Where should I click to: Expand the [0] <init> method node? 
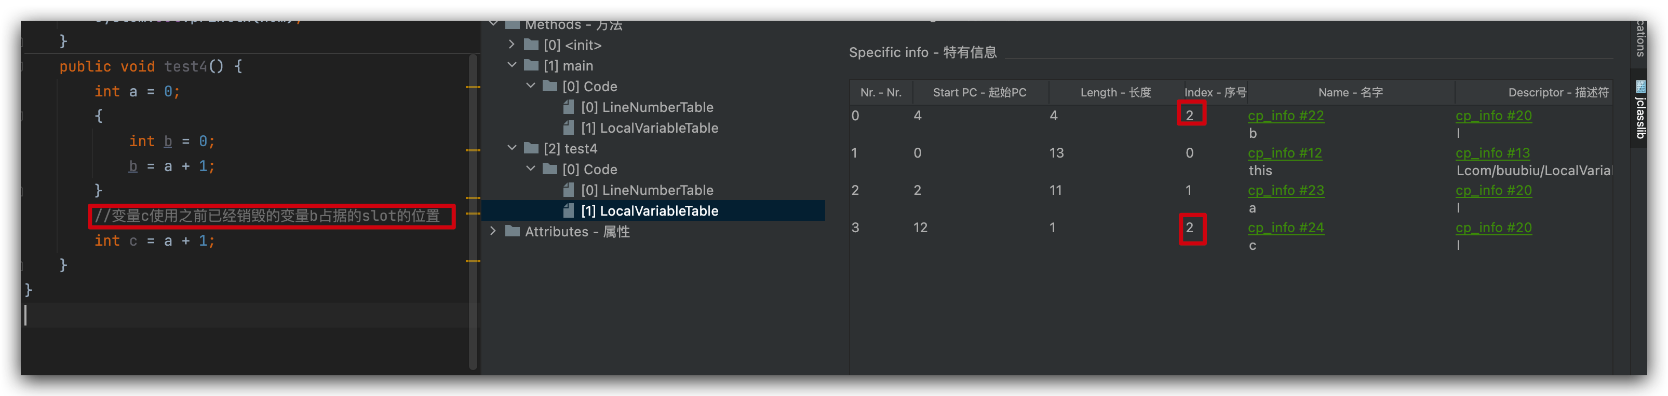click(x=512, y=45)
